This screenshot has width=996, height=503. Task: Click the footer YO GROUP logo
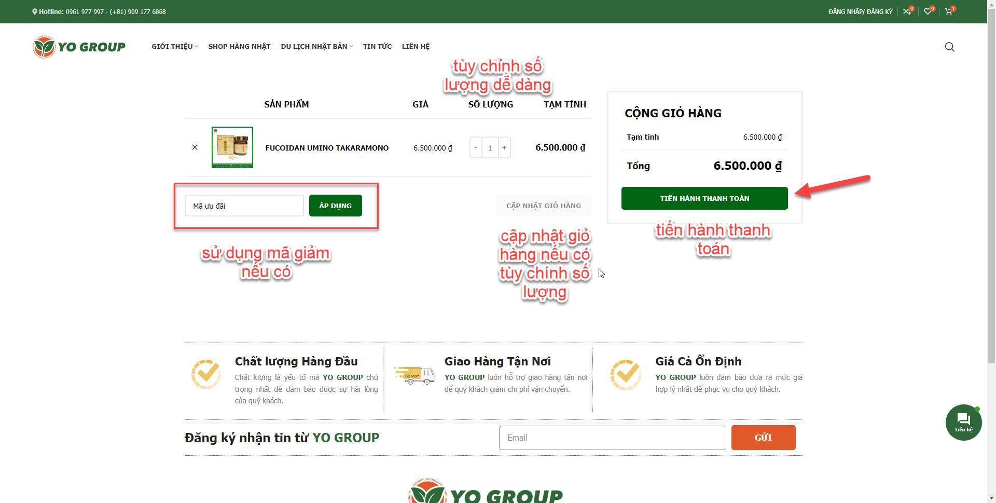486,491
